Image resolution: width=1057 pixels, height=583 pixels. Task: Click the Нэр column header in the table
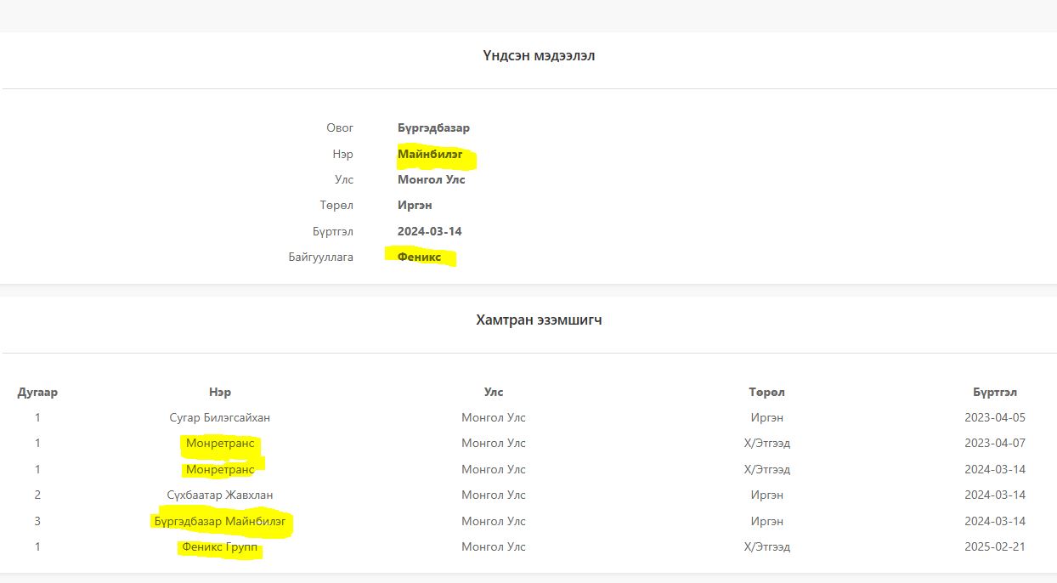(x=220, y=393)
